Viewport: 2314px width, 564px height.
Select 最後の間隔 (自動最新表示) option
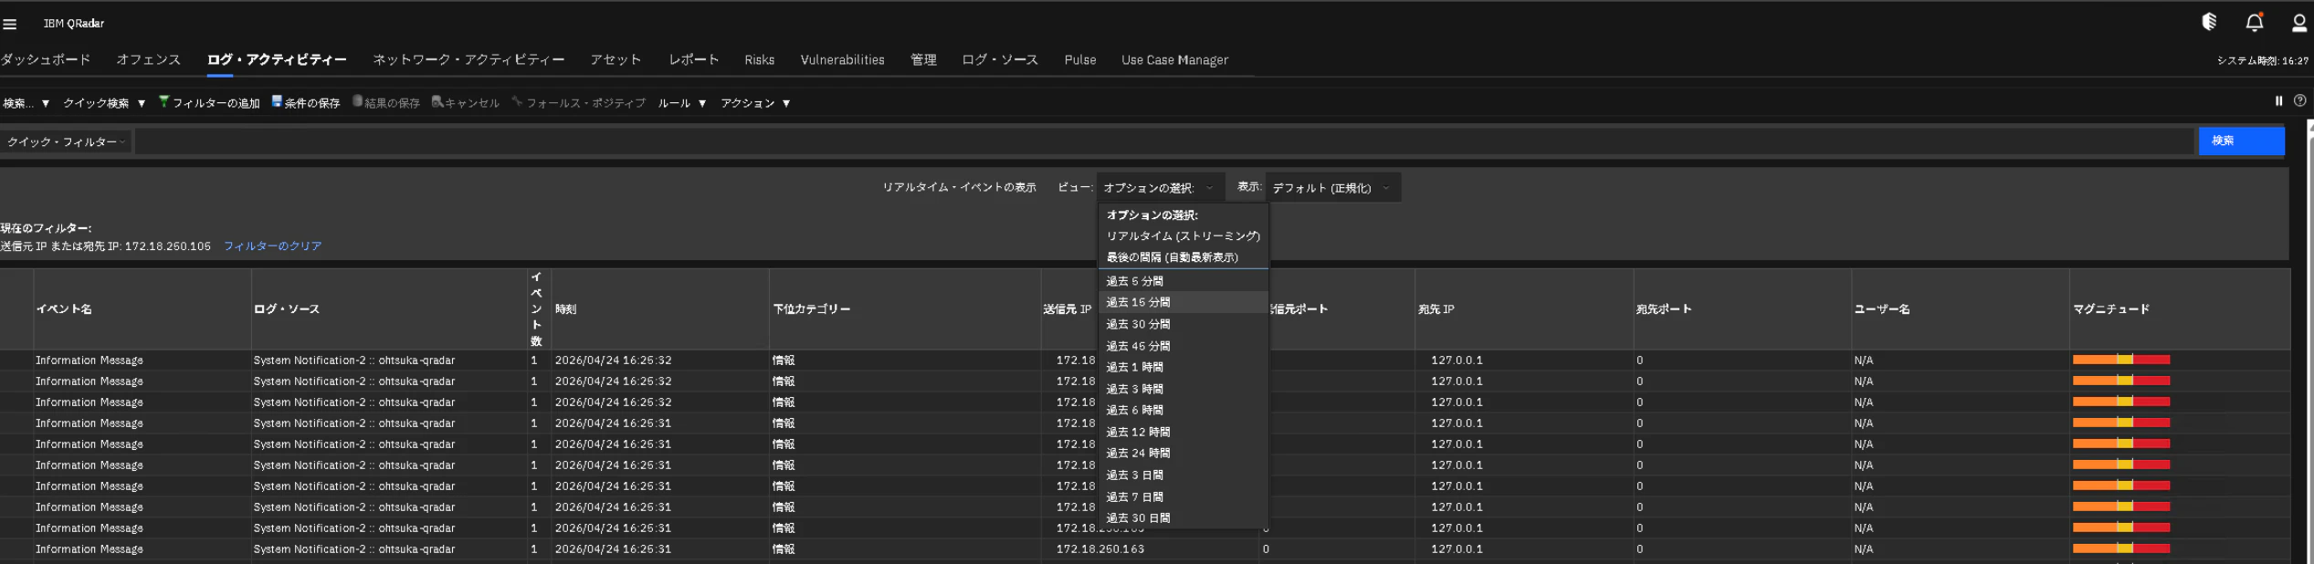[1183, 257]
